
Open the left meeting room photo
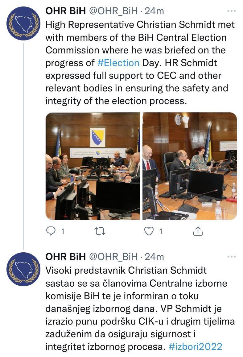point(93,166)
